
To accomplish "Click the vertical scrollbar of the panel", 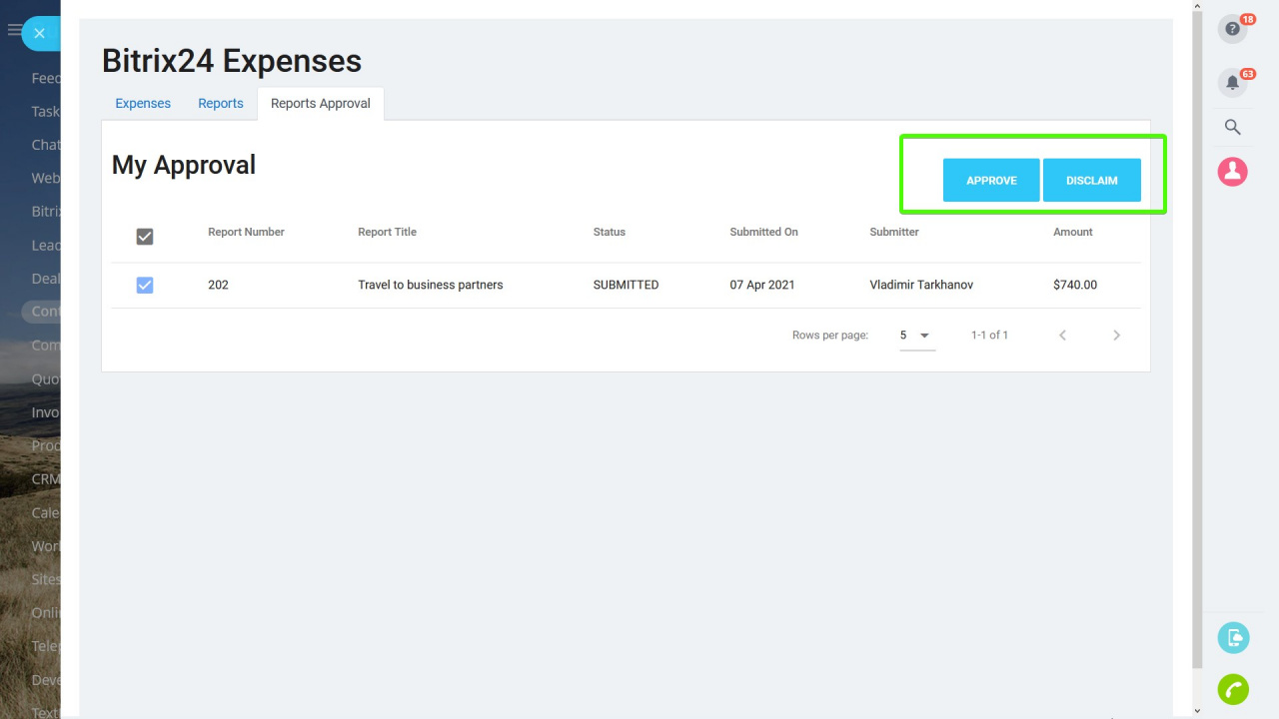I will pyautogui.click(x=1197, y=341).
